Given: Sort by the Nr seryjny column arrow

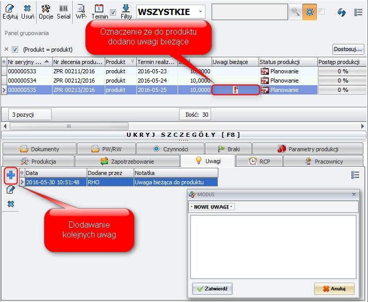Looking at the screenshot, I should click(46, 61).
